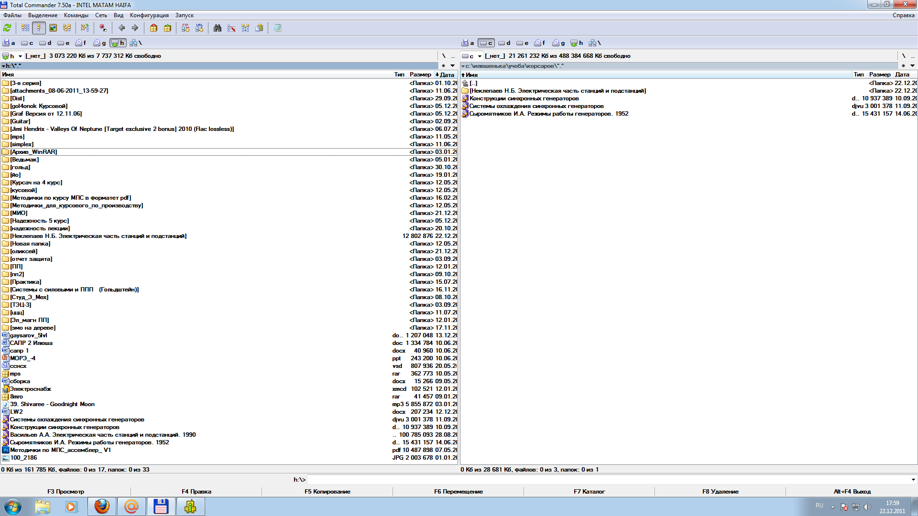This screenshot has width=918, height=516.
Task: Open file search with binoculars icon
Action: (x=218, y=28)
